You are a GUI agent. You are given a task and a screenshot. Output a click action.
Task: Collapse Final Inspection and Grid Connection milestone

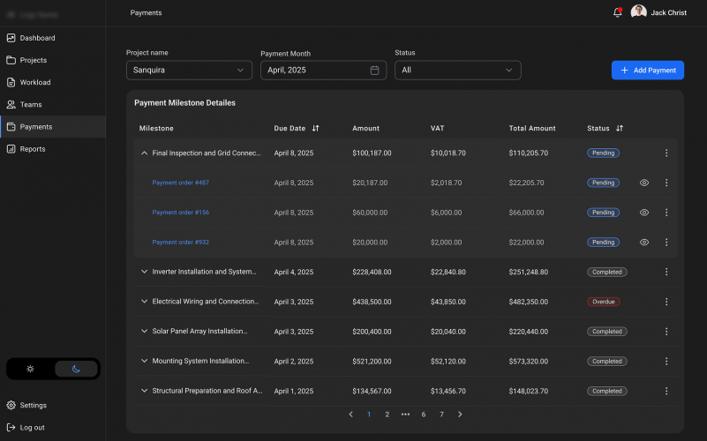(144, 153)
